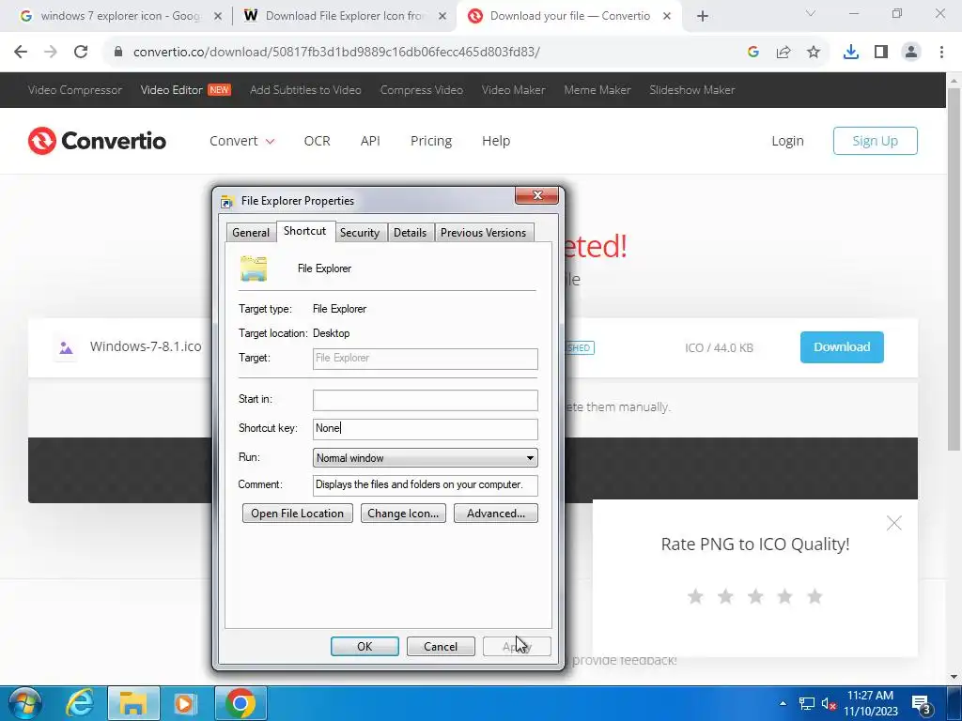Expand the Convert dropdown menu
Screen dimensions: 962x721
coord(241,141)
